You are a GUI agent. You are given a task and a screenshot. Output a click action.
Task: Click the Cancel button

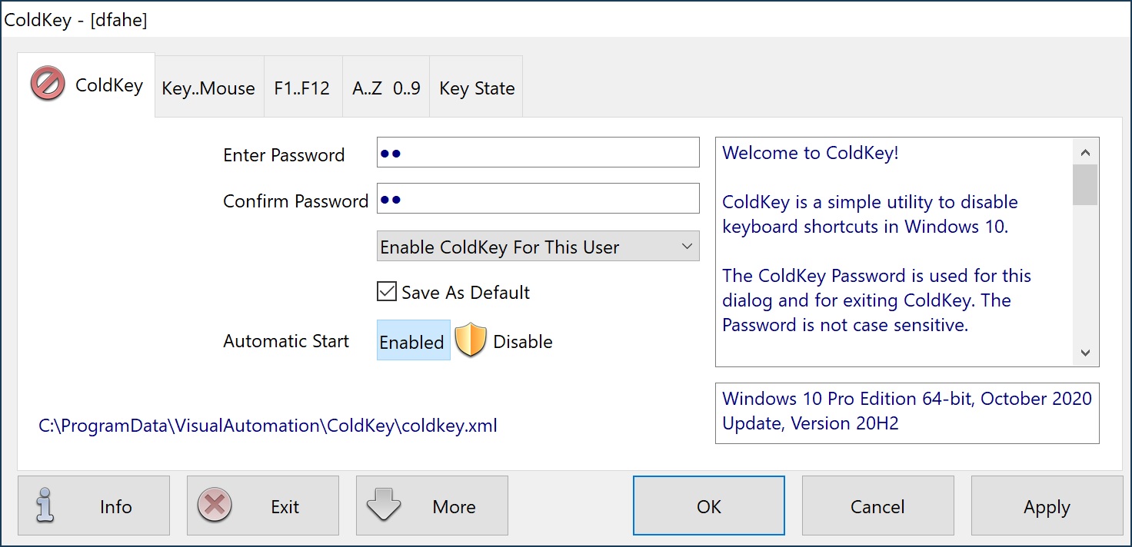877,506
